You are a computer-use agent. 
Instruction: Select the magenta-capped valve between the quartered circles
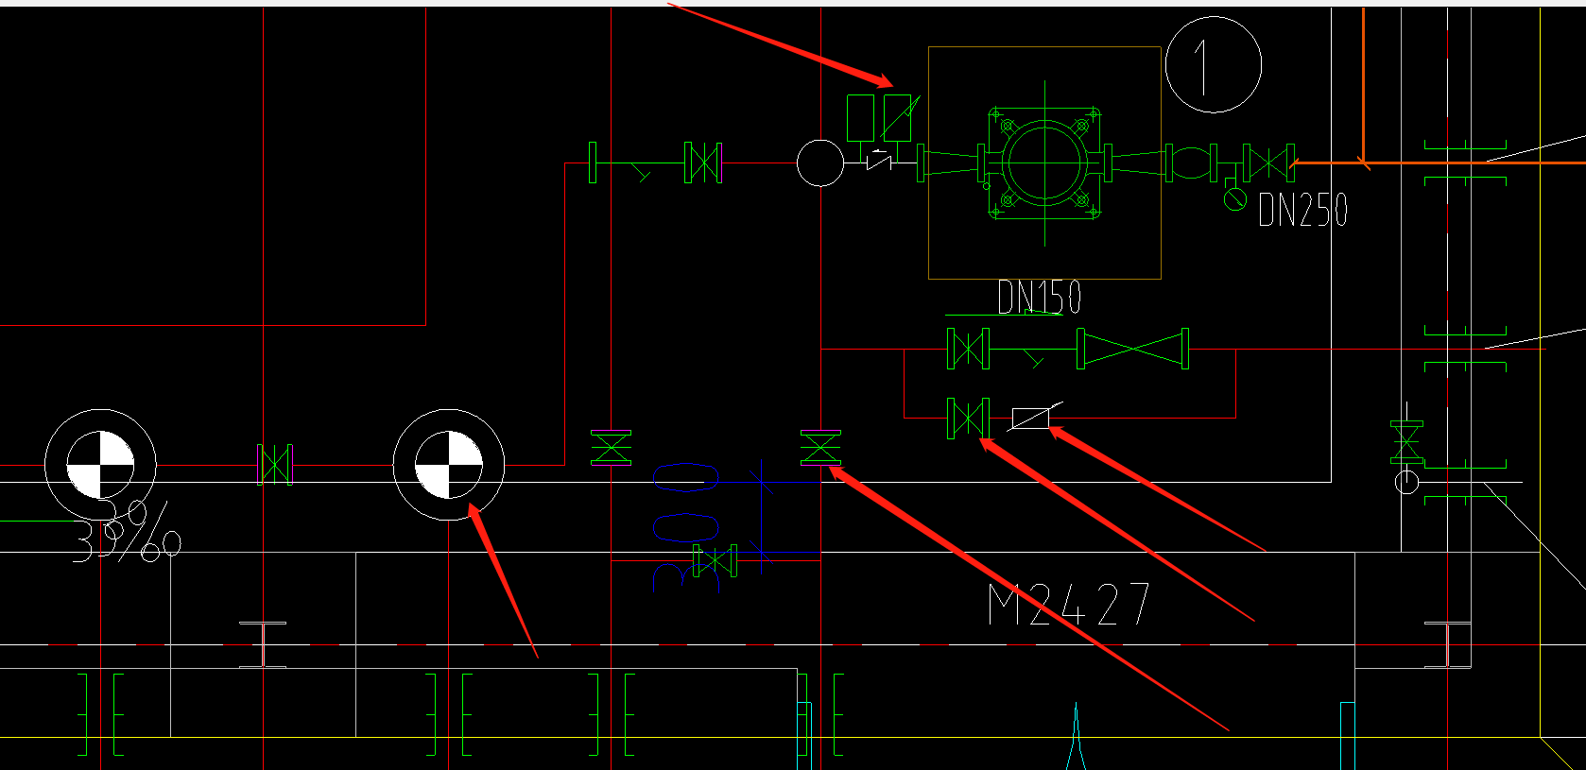point(275,465)
